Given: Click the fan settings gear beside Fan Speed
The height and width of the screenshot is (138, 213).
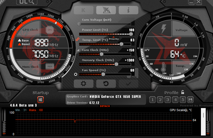Looking at the screenshot, I should 76,74.
